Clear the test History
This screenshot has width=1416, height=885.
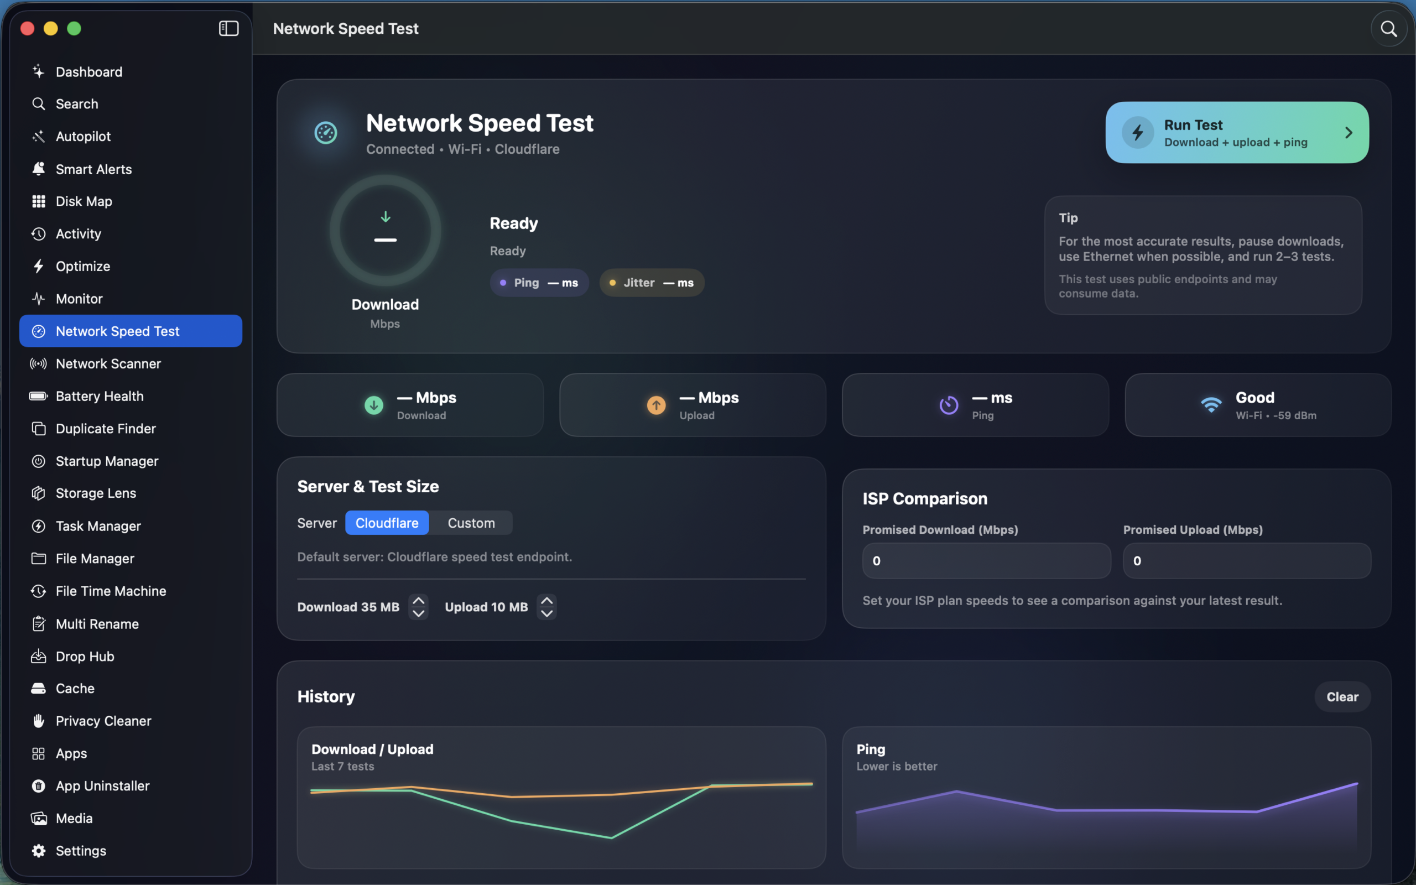1342,696
